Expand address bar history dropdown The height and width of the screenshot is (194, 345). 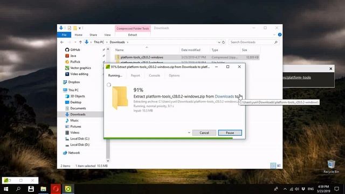[219, 42]
